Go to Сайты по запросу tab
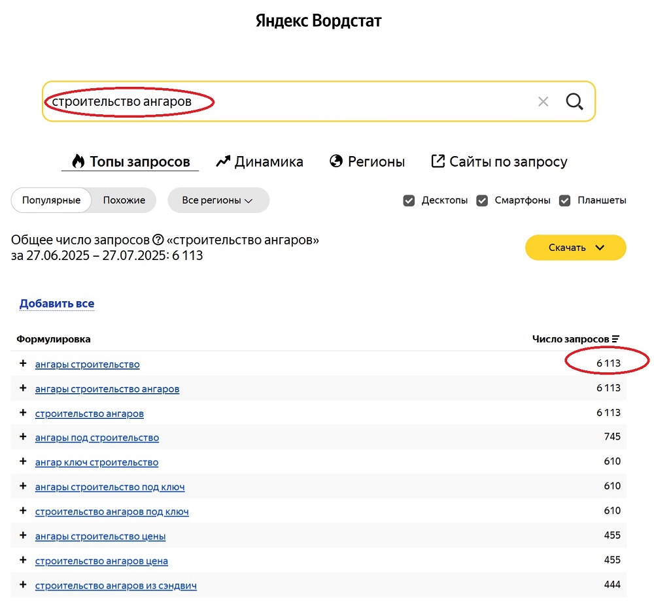The image size is (654, 601). coord(499,161)
